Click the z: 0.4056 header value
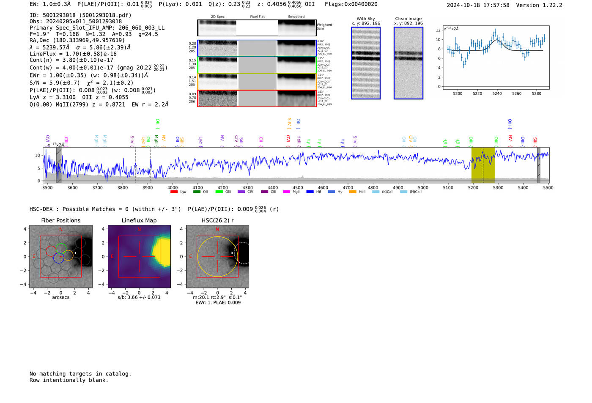Screen dimensions: 592x403 click(286, 4)
